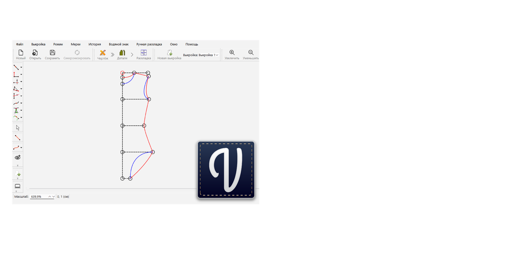Open dropdown arrow beside green dart tool

[21, 110]
